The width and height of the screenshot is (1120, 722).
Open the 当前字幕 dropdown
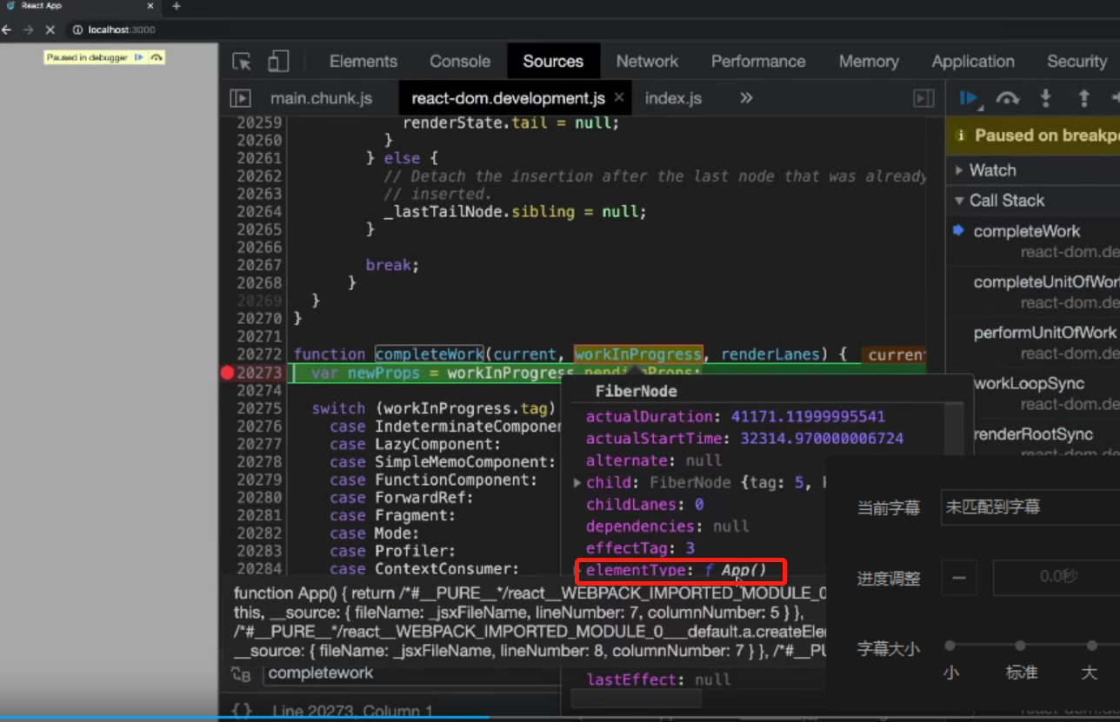(1030, 507)
